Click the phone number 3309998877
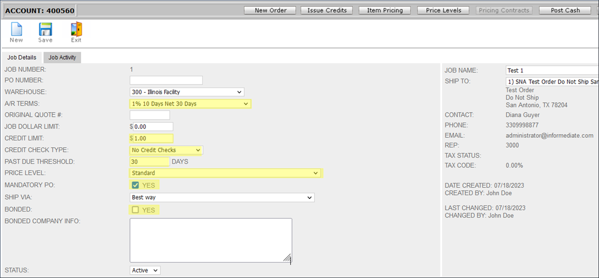Image resolution: width=599 pixels, height=278 pixels. pyautogui.click(x=521, y=125)
